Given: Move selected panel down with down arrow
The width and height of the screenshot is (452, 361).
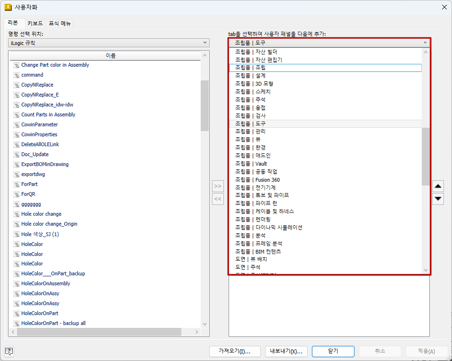Looking at the screenshot, I should tap(438, 199).
